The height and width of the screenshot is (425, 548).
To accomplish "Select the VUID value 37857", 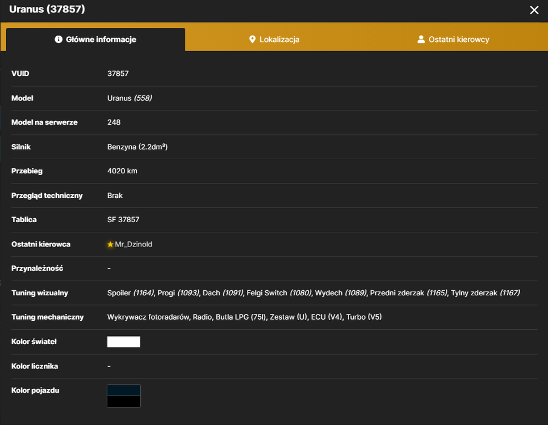I will point(118,74).
